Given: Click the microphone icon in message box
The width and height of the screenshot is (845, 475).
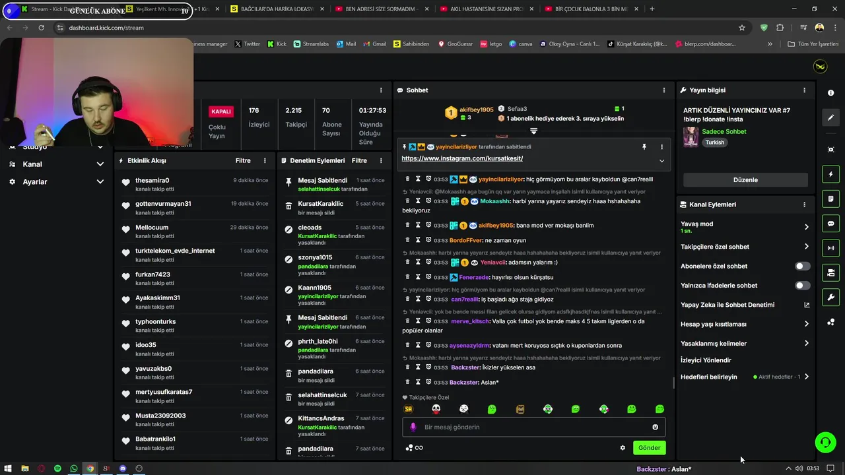Looking at the screenshot, I should (413, 427).
